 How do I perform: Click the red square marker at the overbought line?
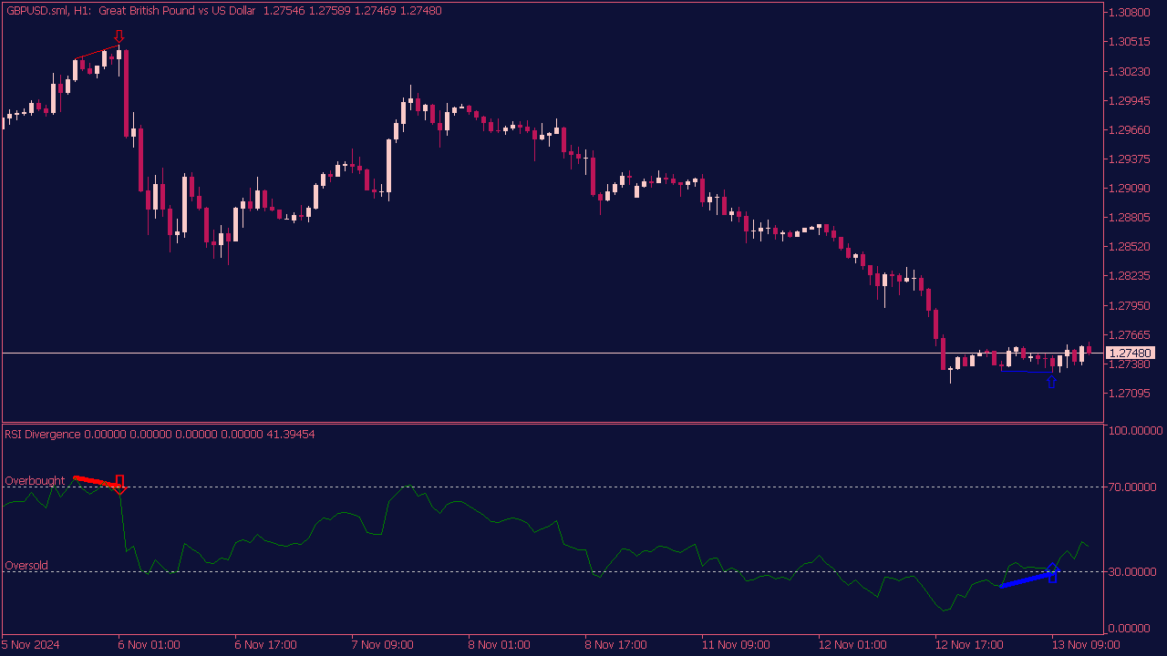tap(119, 484)
